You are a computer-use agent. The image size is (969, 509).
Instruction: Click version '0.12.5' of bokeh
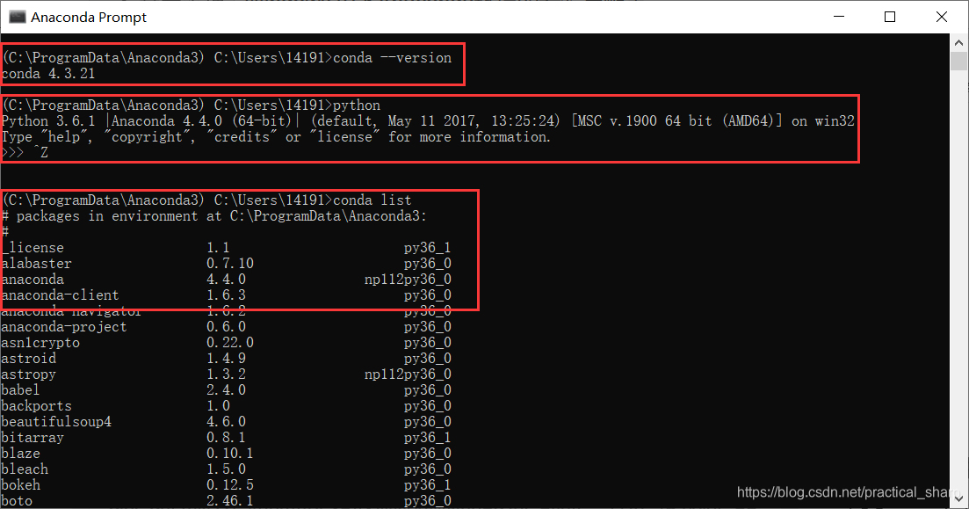coord(230,485)
